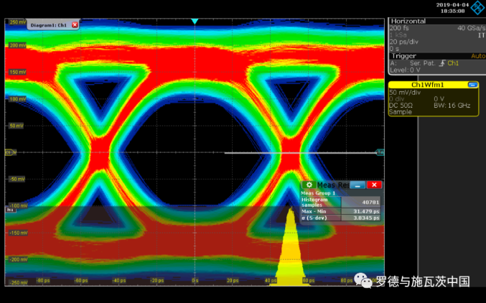Open the Trigger settings panel

click(403, 56)
